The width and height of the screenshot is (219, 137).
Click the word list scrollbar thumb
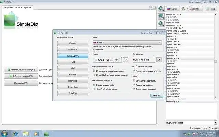[x=216, y=61]
